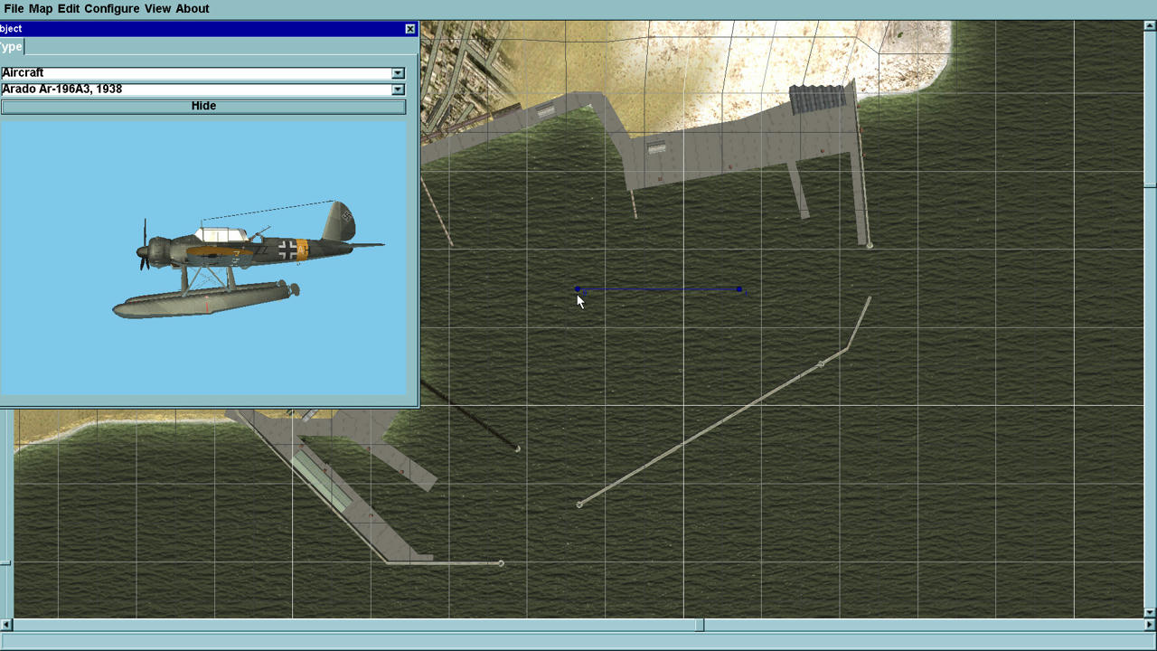Image resolution: width=1157 pixels, height=651 pixels.
Task: Select the left blue waypoint marker
Action: (578, 289)
